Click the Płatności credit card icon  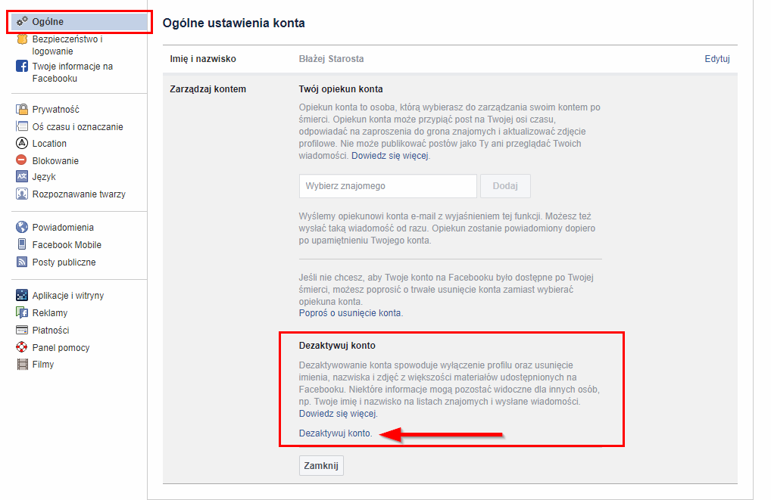[x=22, y=330]
